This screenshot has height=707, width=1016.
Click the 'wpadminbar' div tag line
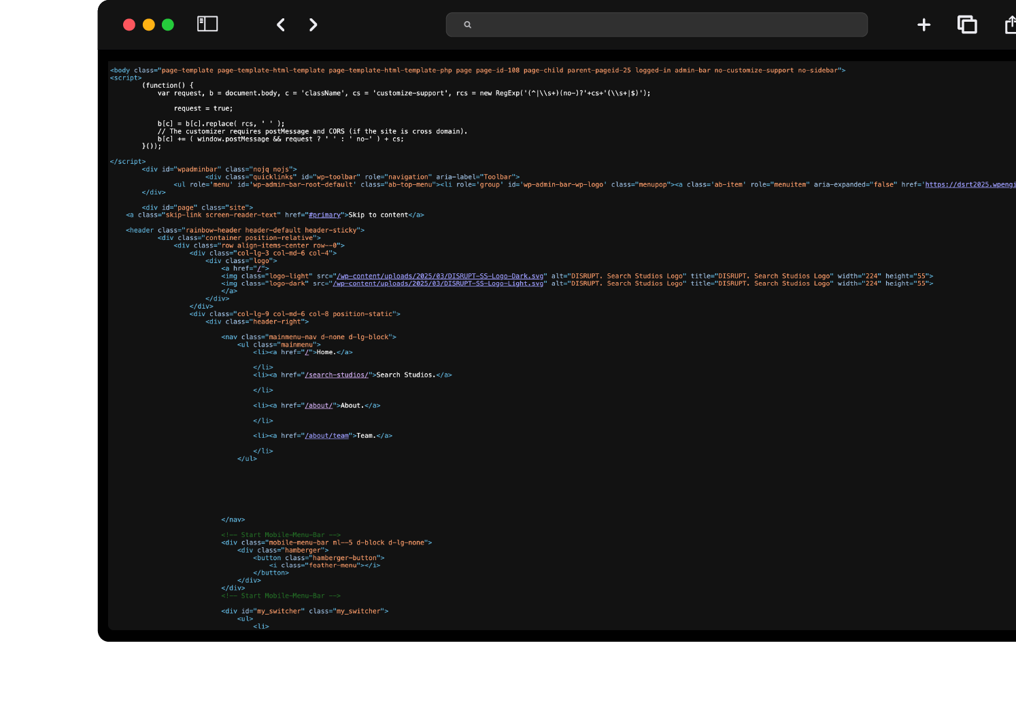click(x=220, y=169)
